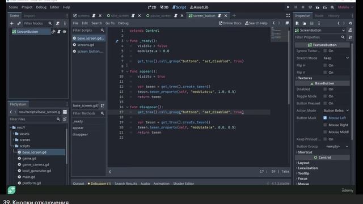Toggle visibility of ScreenButton node
The width and height of the screenshot is (363, 204).
tap(64, 32)
